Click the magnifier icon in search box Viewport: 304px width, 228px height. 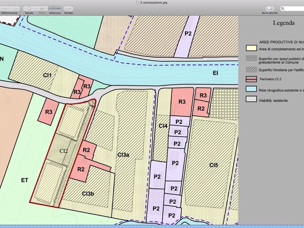283,8
